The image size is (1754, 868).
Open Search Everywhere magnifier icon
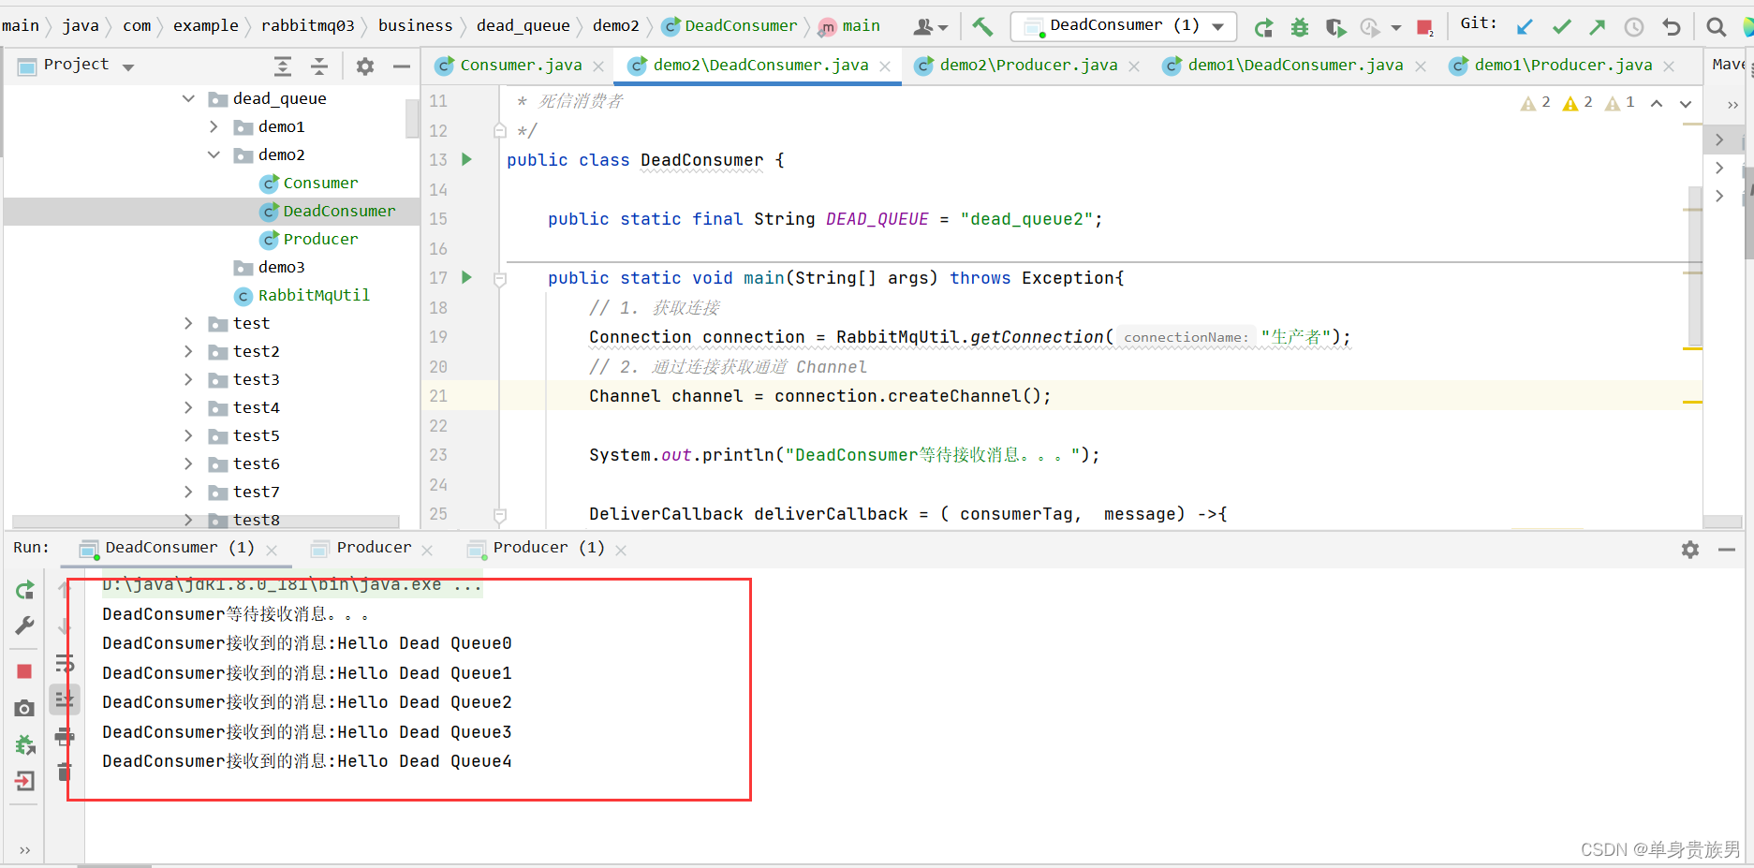(1717, 27)
